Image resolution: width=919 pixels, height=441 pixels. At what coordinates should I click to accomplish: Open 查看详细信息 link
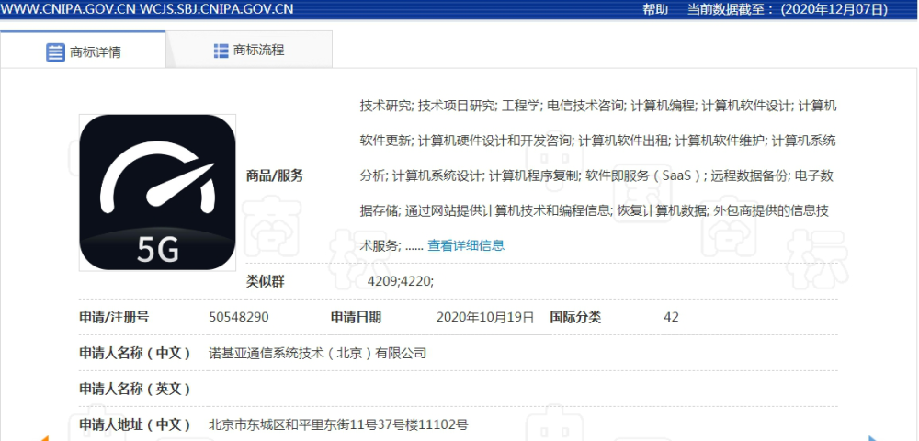(x=466, y=245)
